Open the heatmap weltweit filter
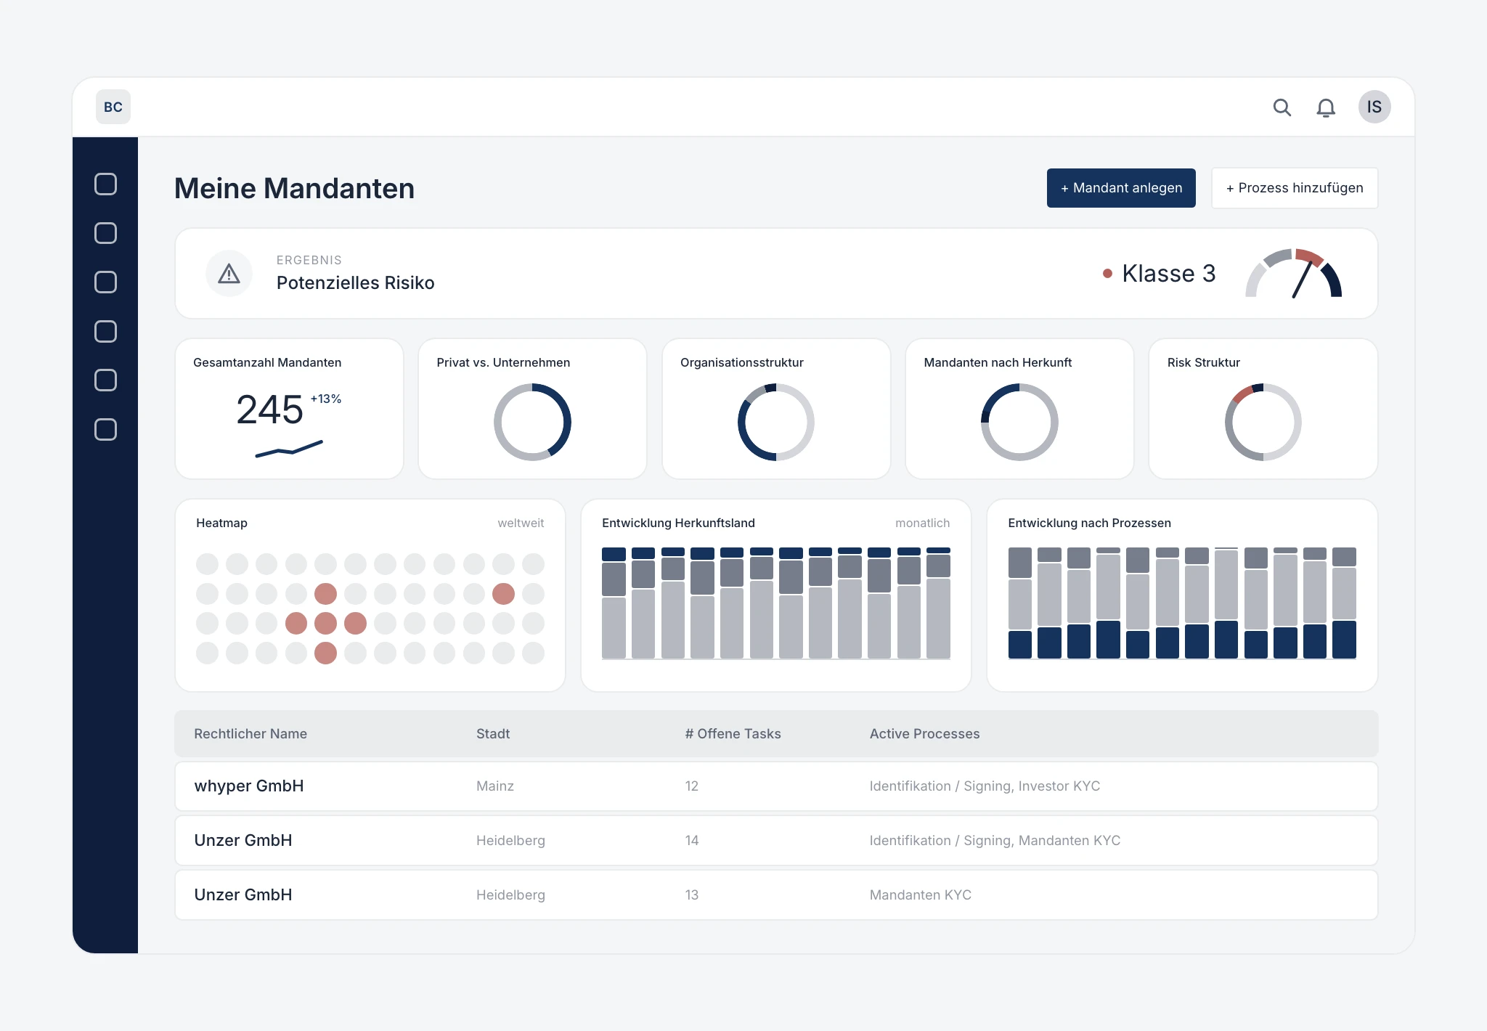 tap(521, 523)
